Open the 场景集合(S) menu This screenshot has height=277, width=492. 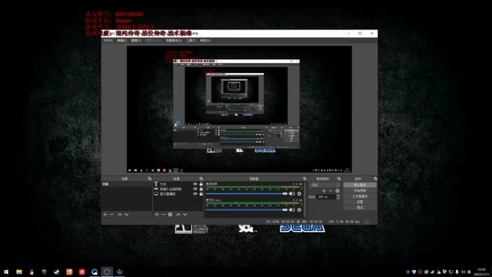click(174, 41)
